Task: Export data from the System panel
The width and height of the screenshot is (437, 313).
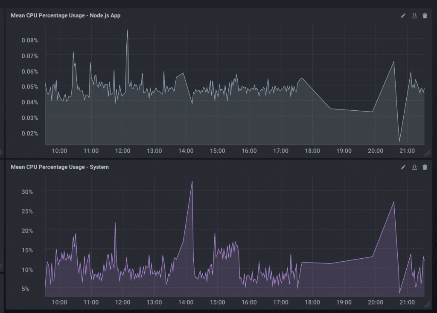Action: tap(414, 167)
